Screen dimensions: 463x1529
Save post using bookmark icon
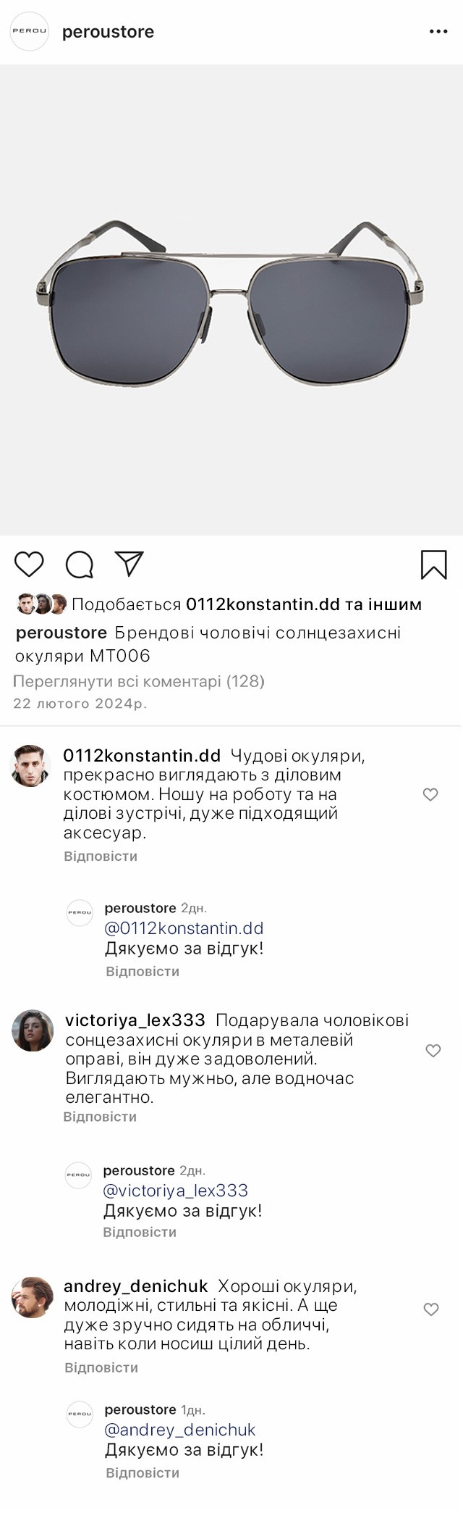pos(434,564)
